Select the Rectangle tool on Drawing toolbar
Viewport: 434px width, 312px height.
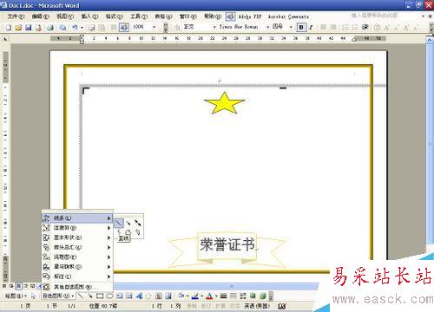coord(100,296)
